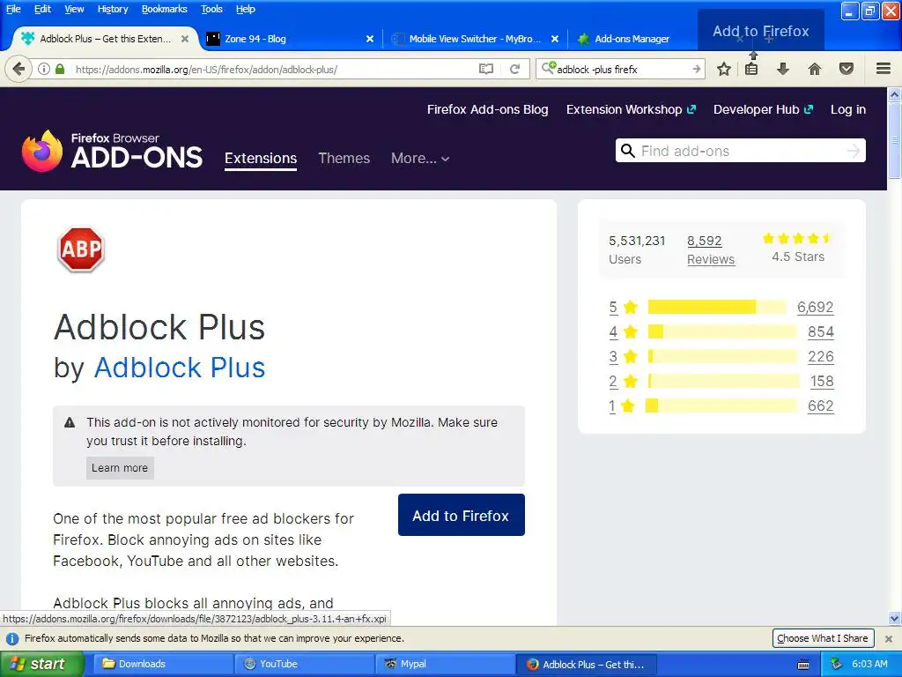Go back with the browser Back arrow
The width and height of the screenshot is (902, 677).
coord(18,69)
